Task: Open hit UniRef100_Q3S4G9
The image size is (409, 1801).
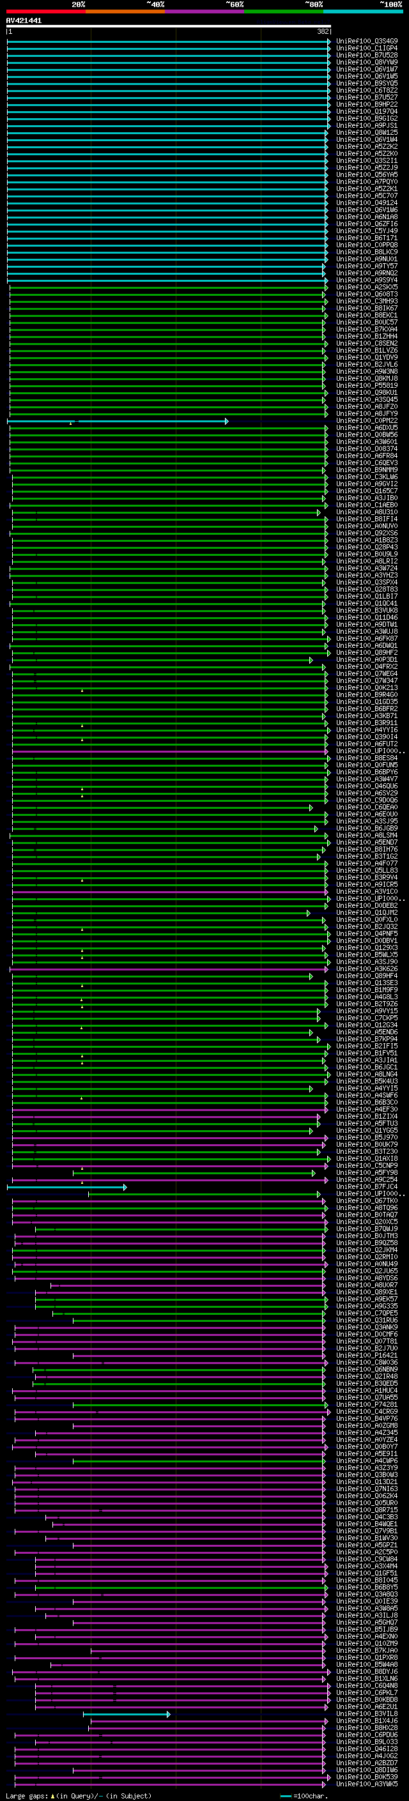Action: click(367, 42)
